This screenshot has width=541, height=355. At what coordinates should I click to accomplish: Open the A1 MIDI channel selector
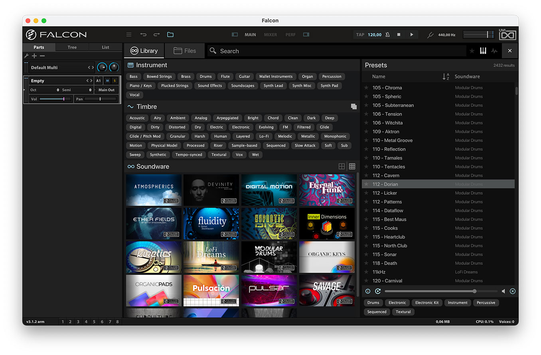[99, 81]
